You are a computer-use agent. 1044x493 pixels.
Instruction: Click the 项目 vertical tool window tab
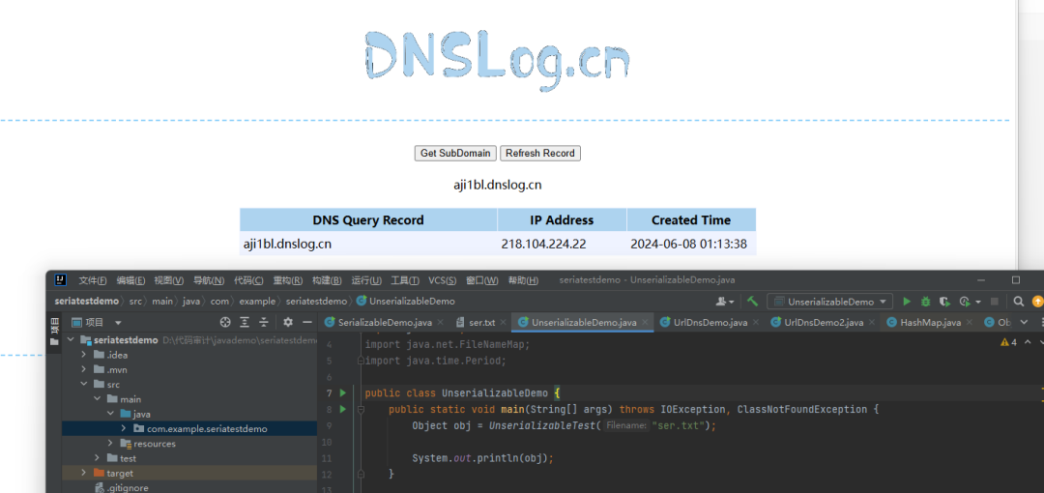[54, 332]
